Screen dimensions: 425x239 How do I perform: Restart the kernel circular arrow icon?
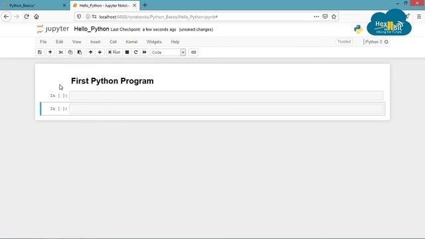click(x=135, y=52)
